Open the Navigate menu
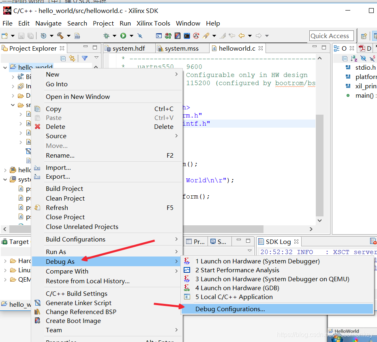This screenshot has height=342, width=377. pos(48,24)
